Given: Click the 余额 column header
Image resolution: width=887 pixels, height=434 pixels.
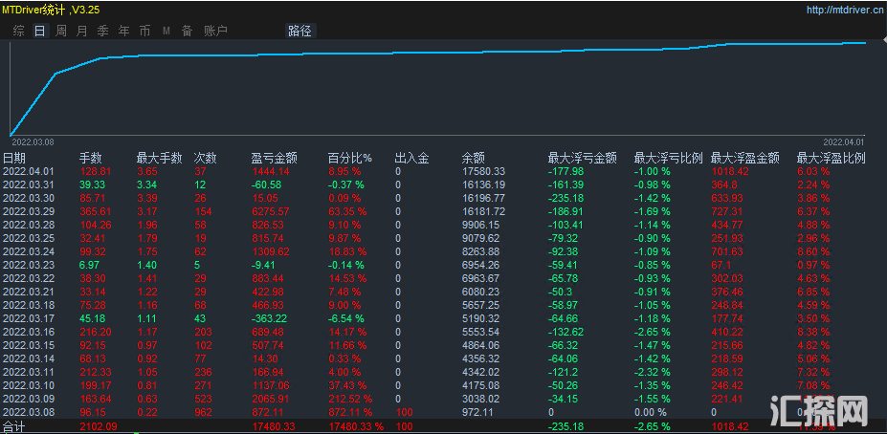Looking at the screenshot, I should [474, 159].
